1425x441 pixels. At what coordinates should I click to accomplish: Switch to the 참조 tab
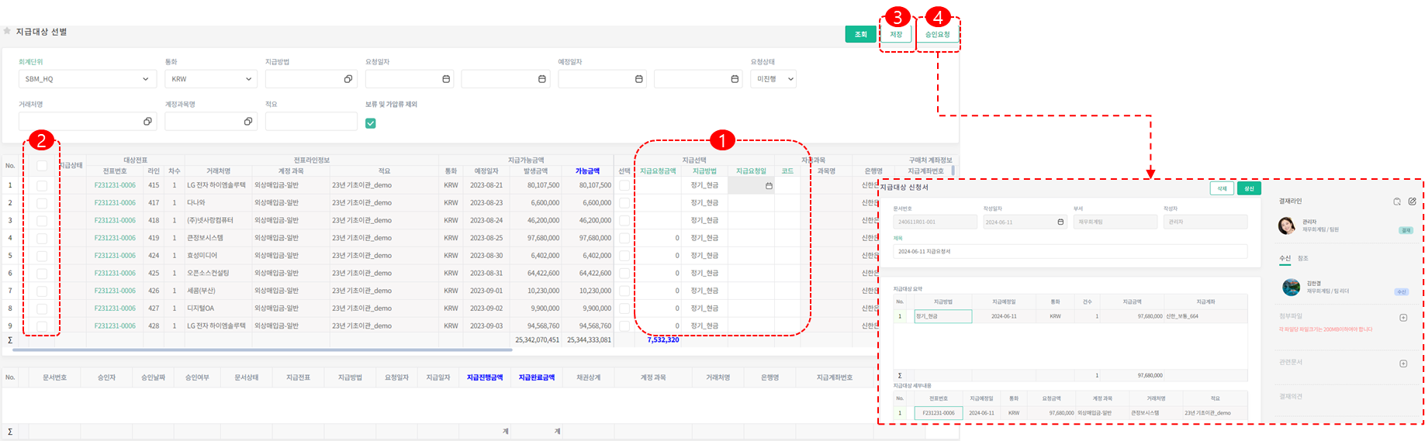tap(1302, 258)
